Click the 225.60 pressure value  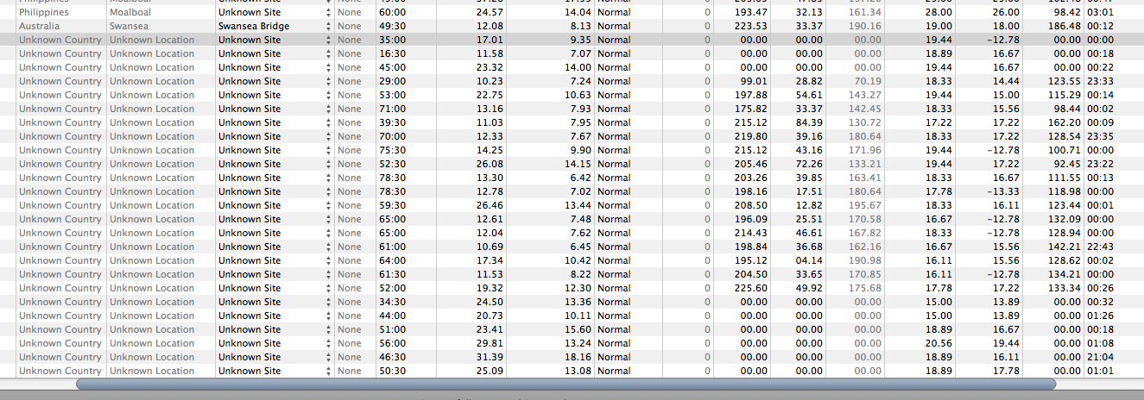click(x=749, y=289)
